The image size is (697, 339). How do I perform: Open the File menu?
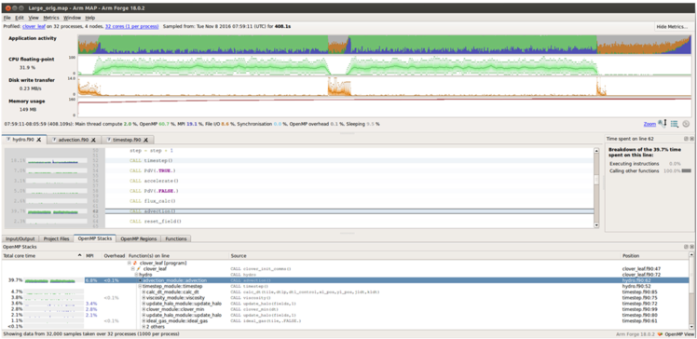click(x=7, y=18)
